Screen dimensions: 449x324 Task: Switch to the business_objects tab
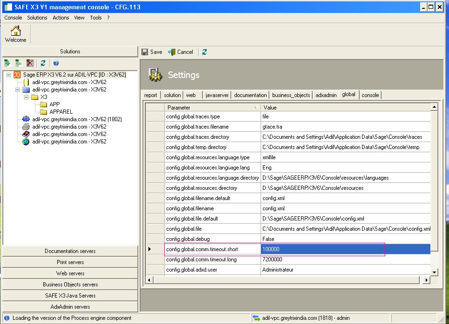[291, 95]
